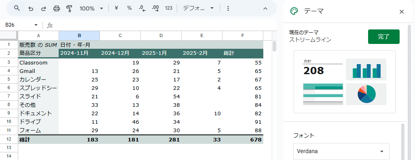Format as currency with yen icon
Image resolution: width=415 pixels, height=160 pixels.
click(116, 8)
